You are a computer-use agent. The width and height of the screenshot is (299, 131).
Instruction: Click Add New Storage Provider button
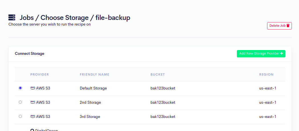(x=261, y=53)
